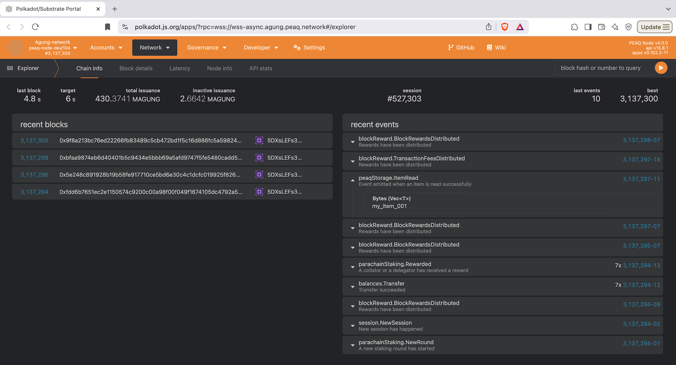Bookmark this page icon

(108, 27)
